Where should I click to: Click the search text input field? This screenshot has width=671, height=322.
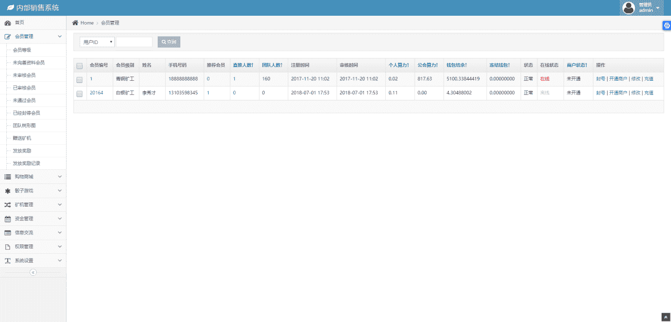[134, 42]
